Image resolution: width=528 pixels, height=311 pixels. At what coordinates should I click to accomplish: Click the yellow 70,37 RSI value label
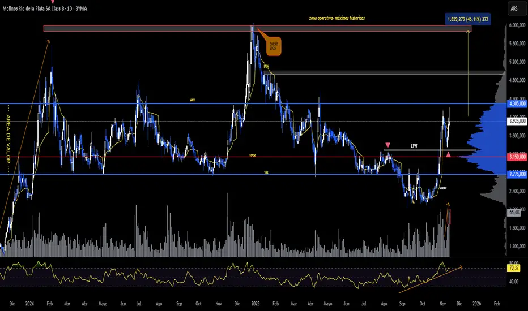[x=514, y=268]
